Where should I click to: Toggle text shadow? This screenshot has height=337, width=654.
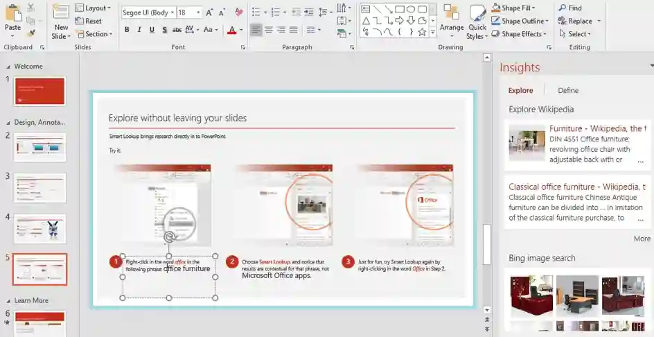[165, 30]
